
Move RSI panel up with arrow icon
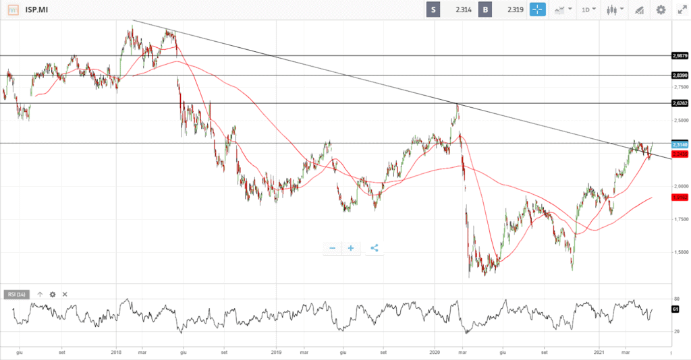40,295
